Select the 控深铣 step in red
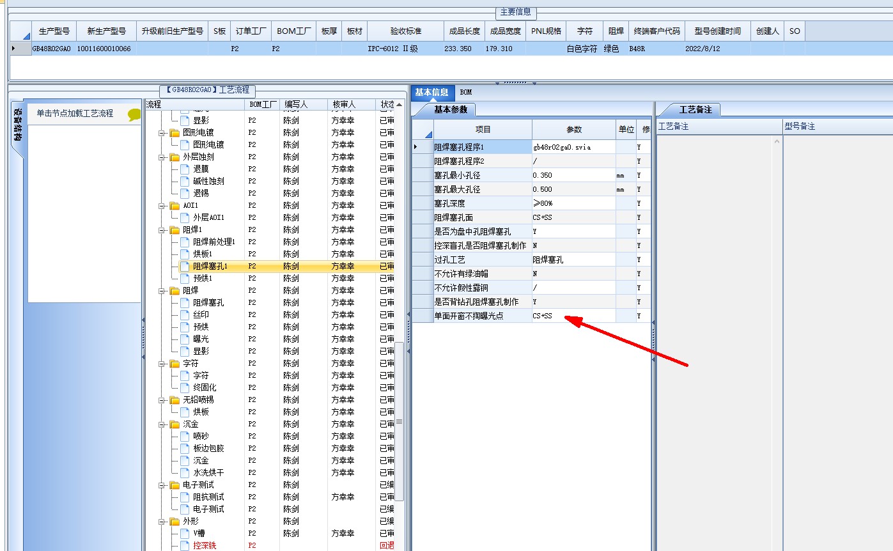The image size is (893, 551). click(x=205, y=545)
